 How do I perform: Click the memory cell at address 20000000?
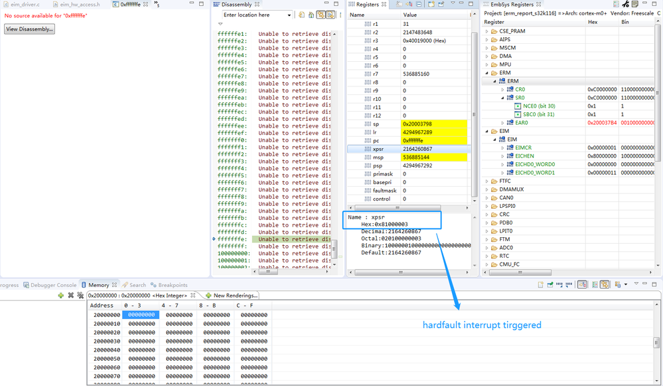tap(141, 315)
